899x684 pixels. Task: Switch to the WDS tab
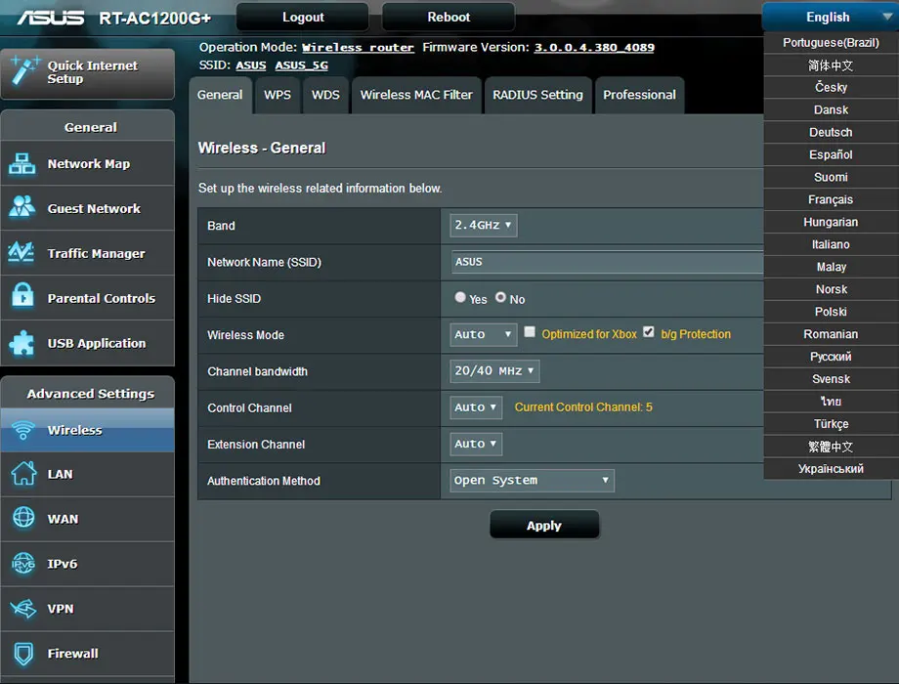point(325,95)
